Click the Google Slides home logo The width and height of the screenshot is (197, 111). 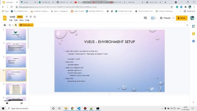5,18
